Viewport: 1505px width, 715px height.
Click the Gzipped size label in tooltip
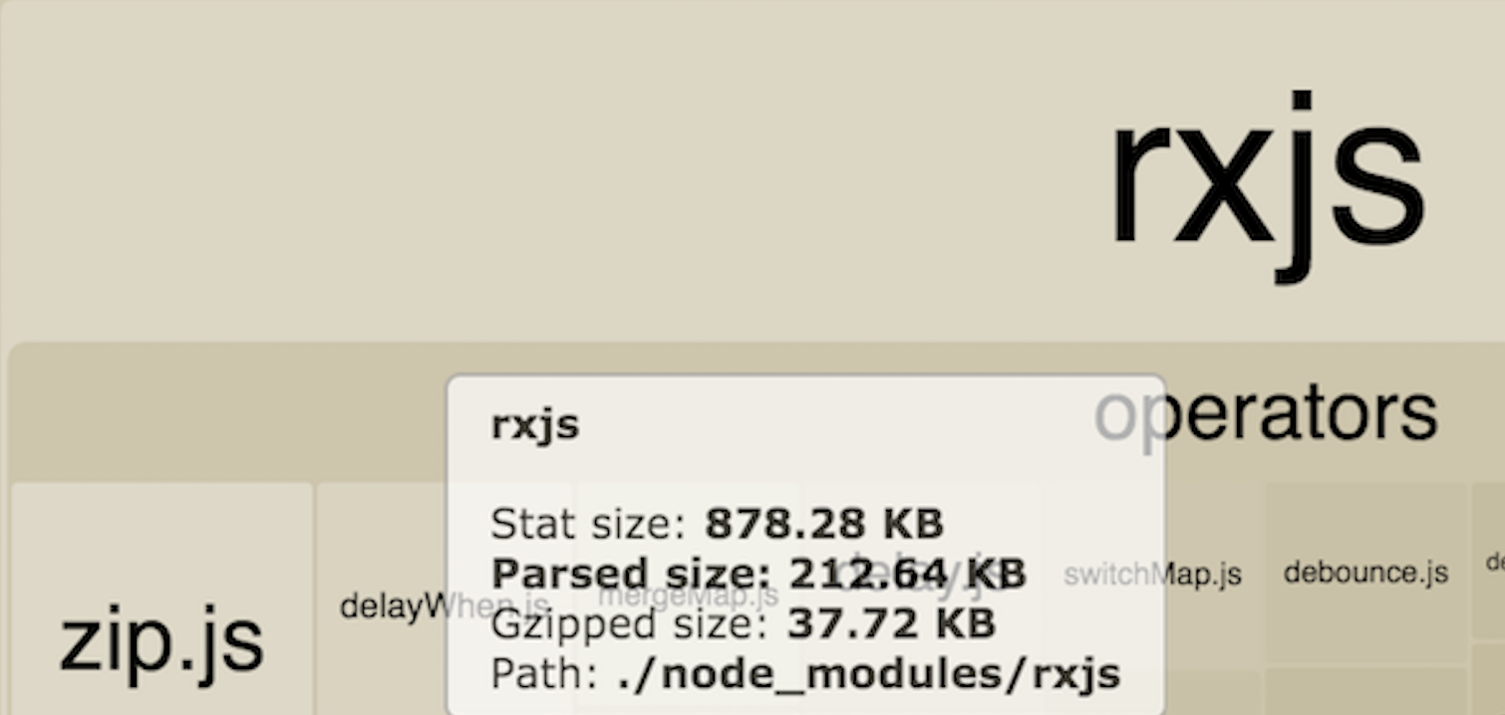(629, 624)
